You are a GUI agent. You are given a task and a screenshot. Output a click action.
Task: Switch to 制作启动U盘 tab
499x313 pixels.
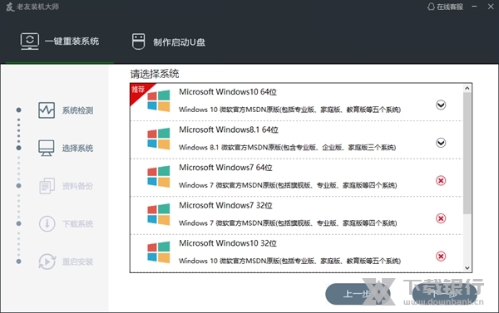click(x=169, y=42)
